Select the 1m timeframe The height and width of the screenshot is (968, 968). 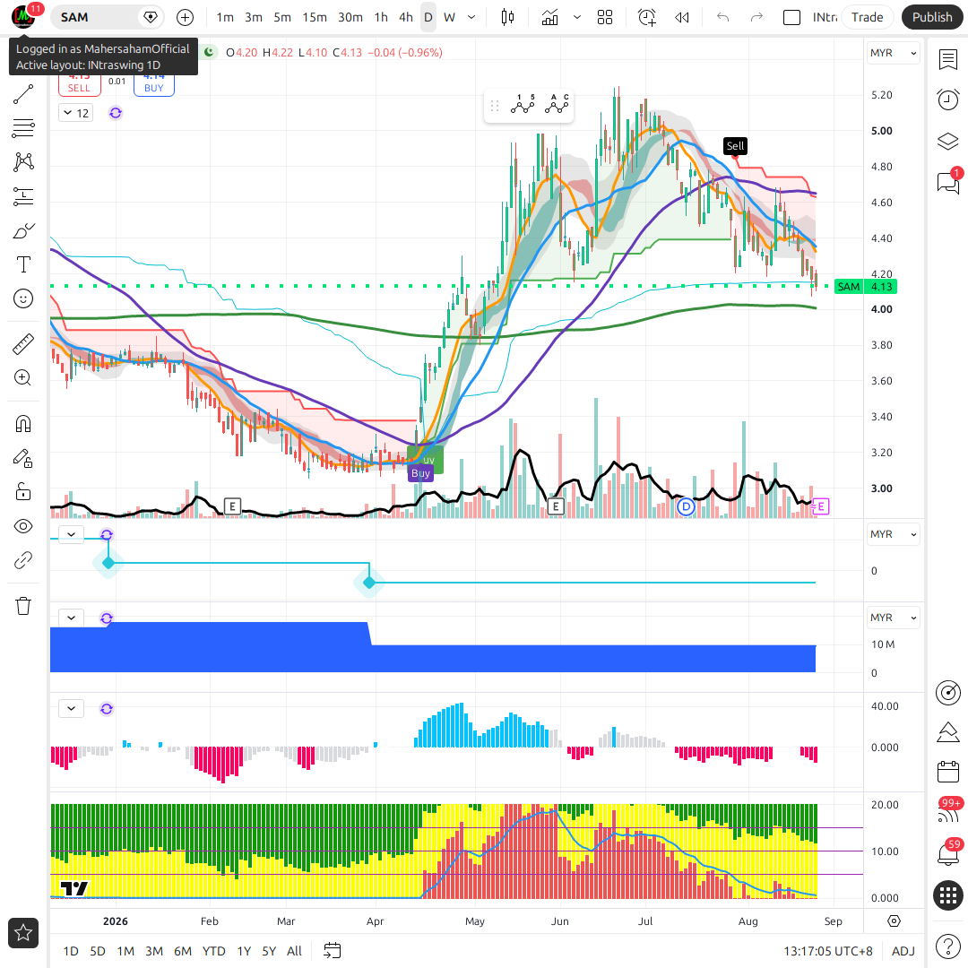click(x=225, y=17)
